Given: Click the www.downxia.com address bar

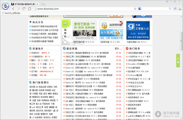Looking at the screenshot, I should point(84,9).
